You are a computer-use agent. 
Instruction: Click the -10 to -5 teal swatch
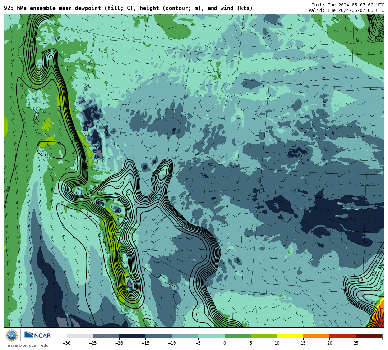[185, 336]
